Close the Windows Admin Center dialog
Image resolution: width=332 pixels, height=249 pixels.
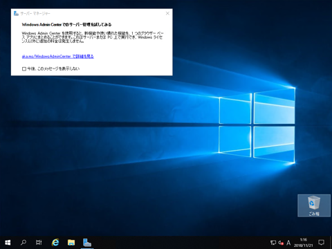tap(167, 13)
